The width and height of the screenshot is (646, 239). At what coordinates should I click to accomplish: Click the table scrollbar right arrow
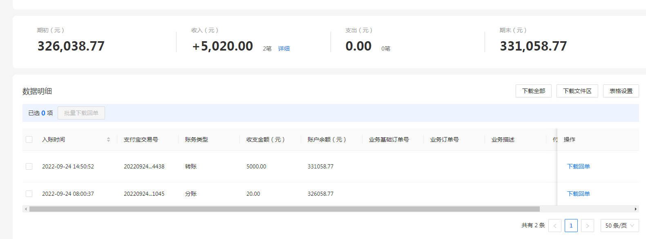coord(635,209)
